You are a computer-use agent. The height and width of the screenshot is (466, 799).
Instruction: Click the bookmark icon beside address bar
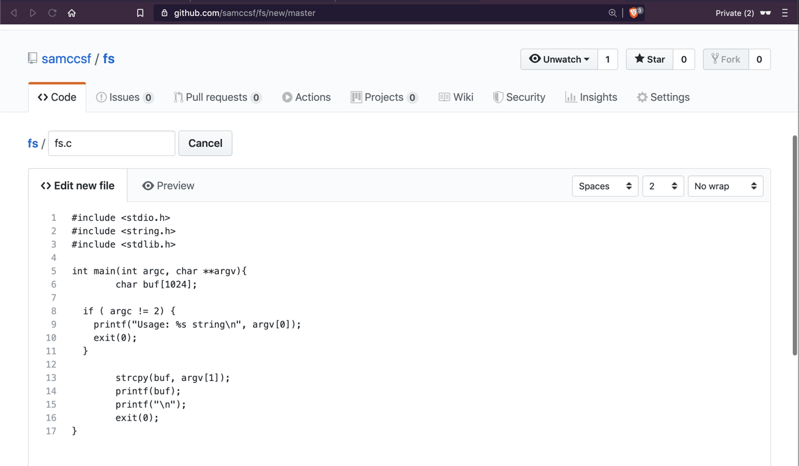[140, 13]
